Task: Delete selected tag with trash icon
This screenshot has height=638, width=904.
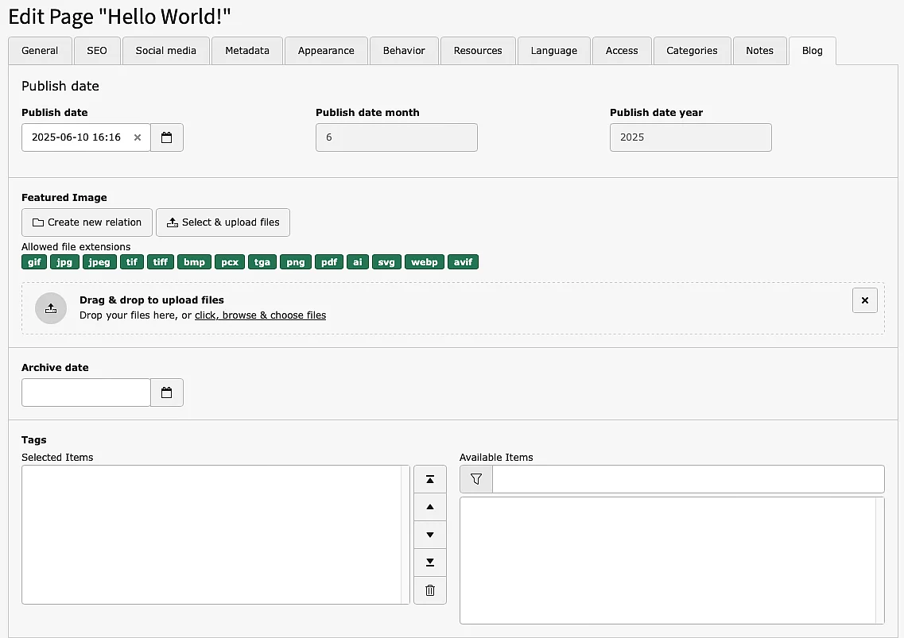Action: pos(430,590)
